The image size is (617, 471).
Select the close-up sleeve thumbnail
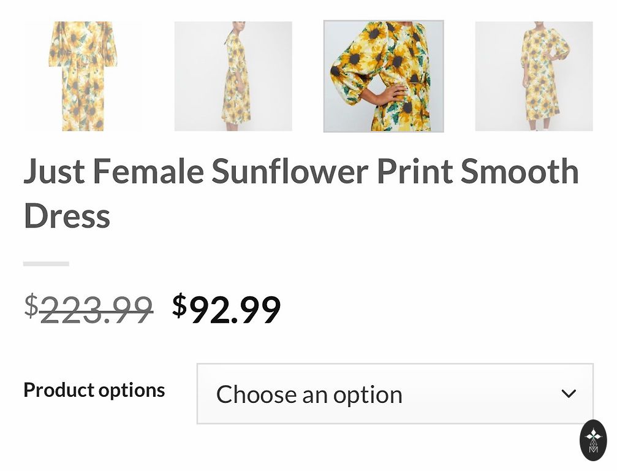point(384,76)
